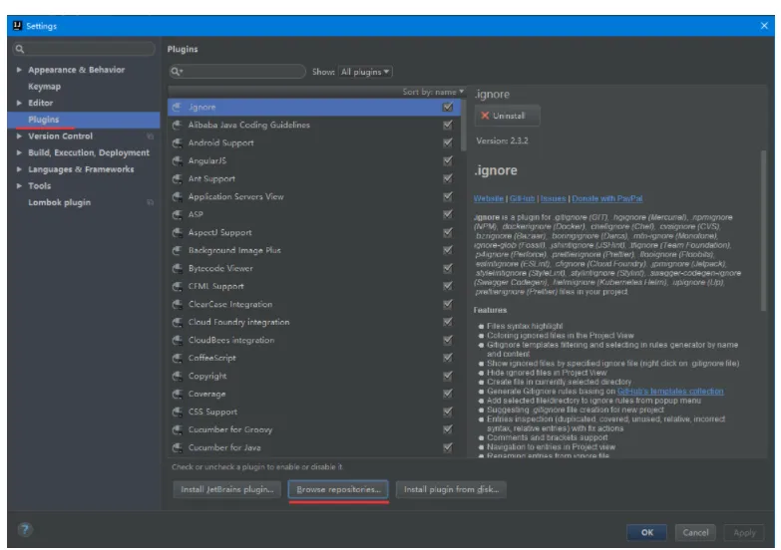Open the Show All plugins dropdown
This screenshot has width=781, height=550.
point(365,72)
